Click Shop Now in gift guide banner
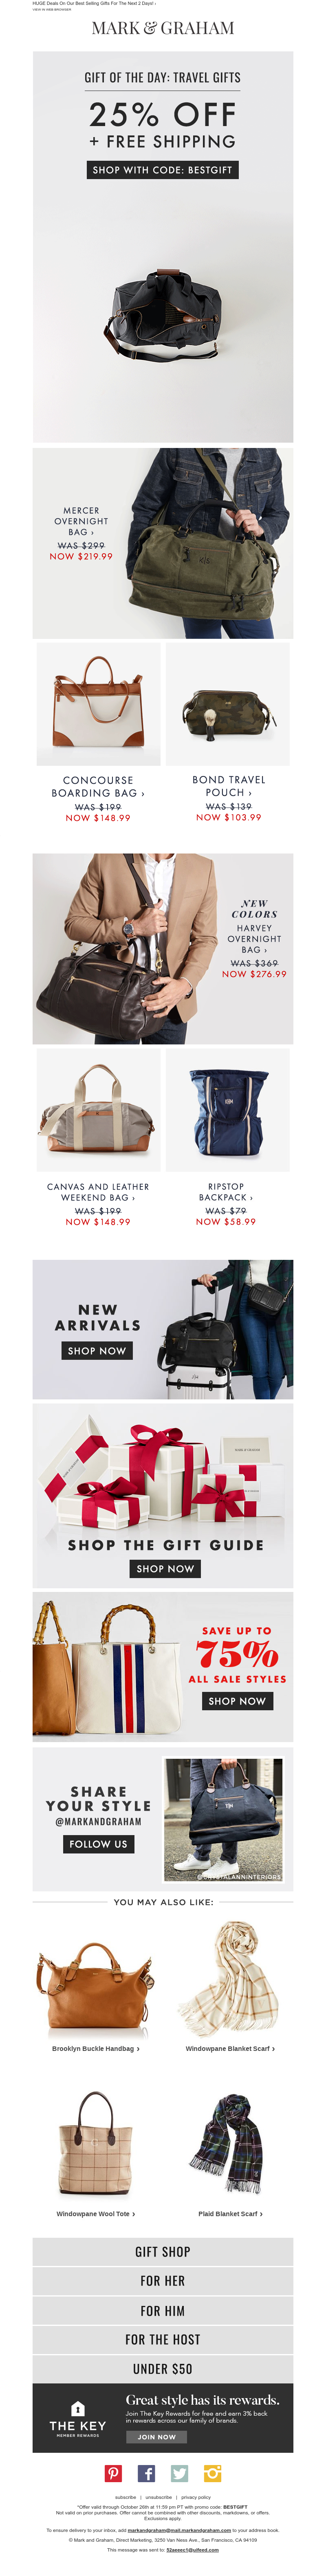326x2576 pixels. (166, 1568)
